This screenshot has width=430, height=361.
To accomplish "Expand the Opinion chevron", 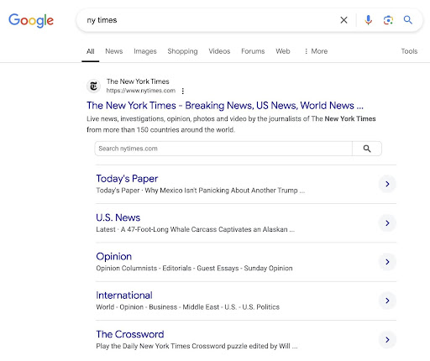I will point(387,262).
